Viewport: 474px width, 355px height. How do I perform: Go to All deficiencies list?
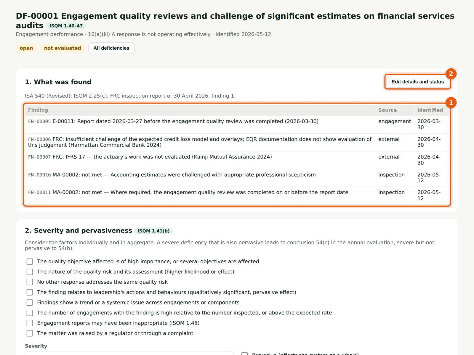111,48
